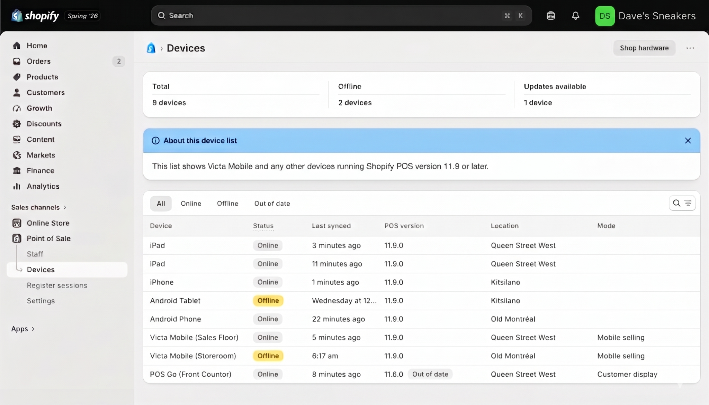Viewport: 709px width, 405px height.
Task: Open the DS store avatar menu
Action: (604, 16)
